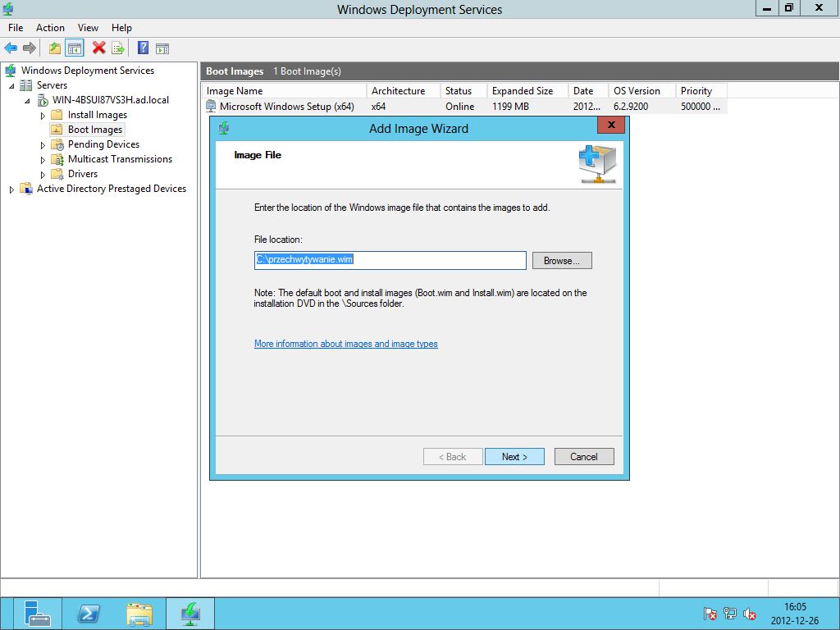Click the Active Directory Prestaged Devices icon
The width and height of the screenshot is (840, 630).
25,189
